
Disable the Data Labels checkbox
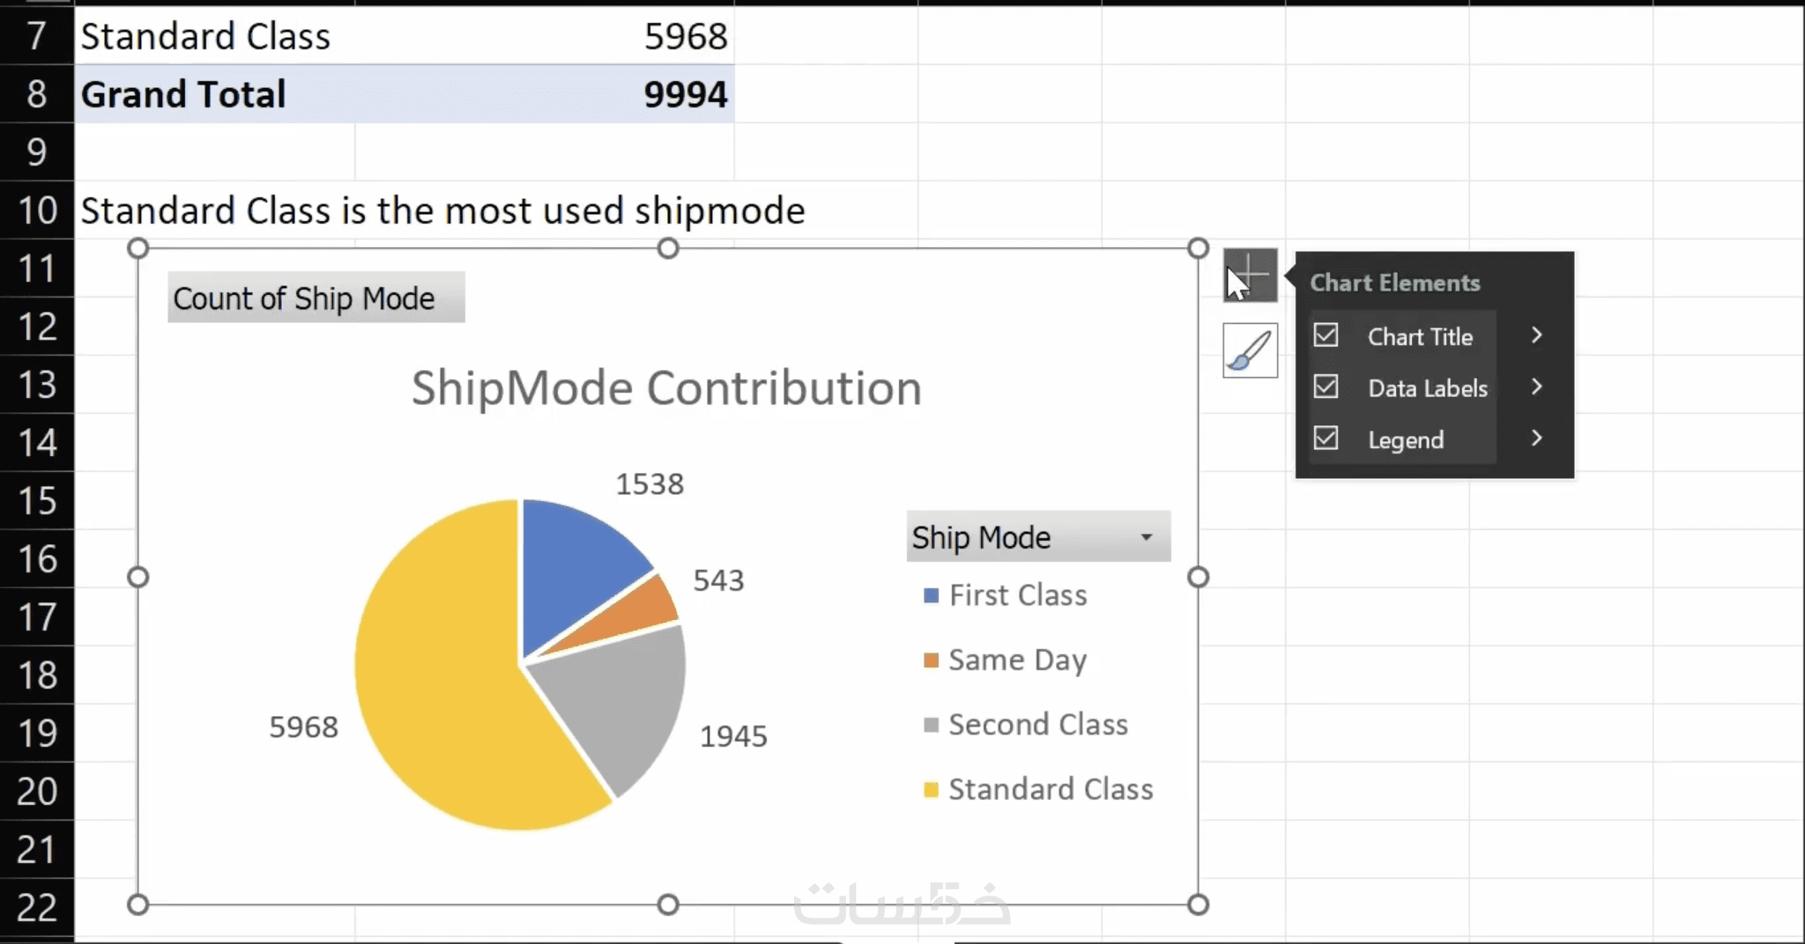click(x=1326, y=387)
